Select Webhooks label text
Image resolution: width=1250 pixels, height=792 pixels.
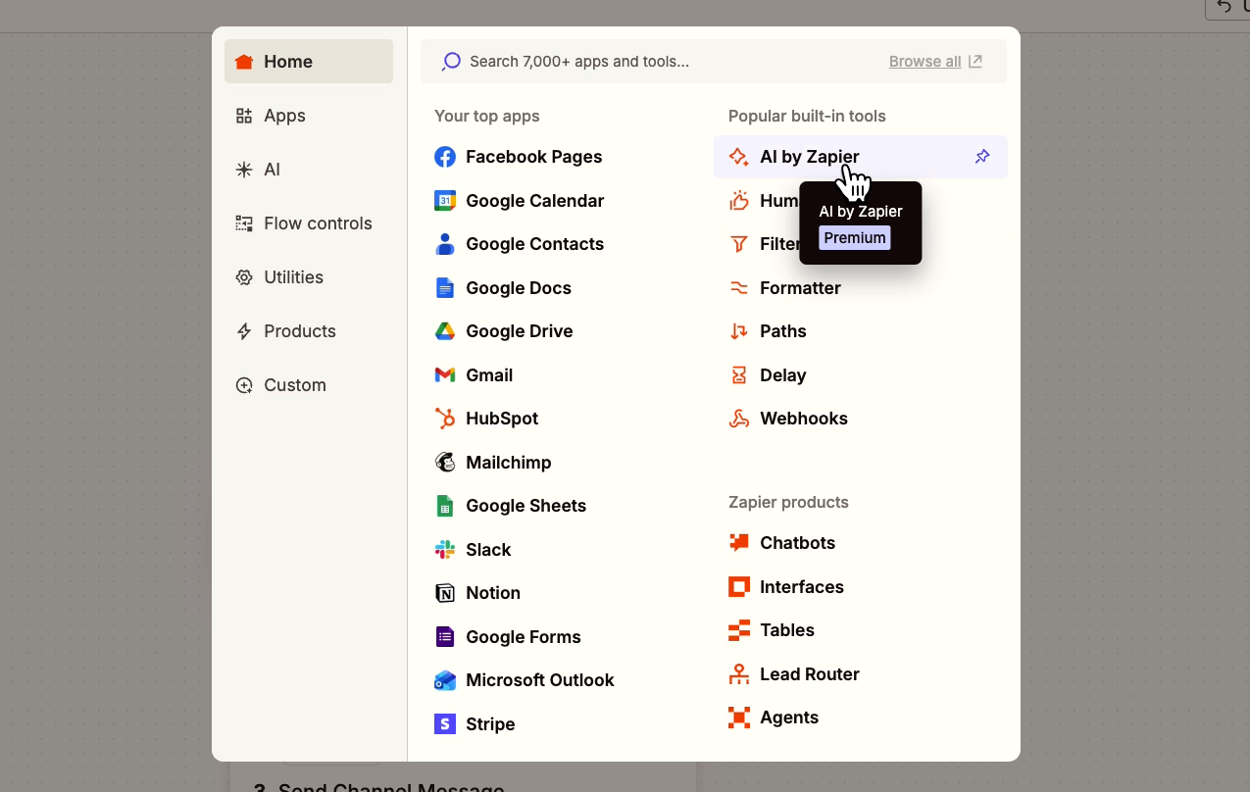pos(804,419)
